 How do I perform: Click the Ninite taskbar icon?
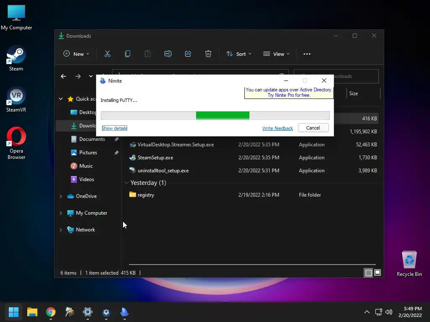(x=124, y=312)
